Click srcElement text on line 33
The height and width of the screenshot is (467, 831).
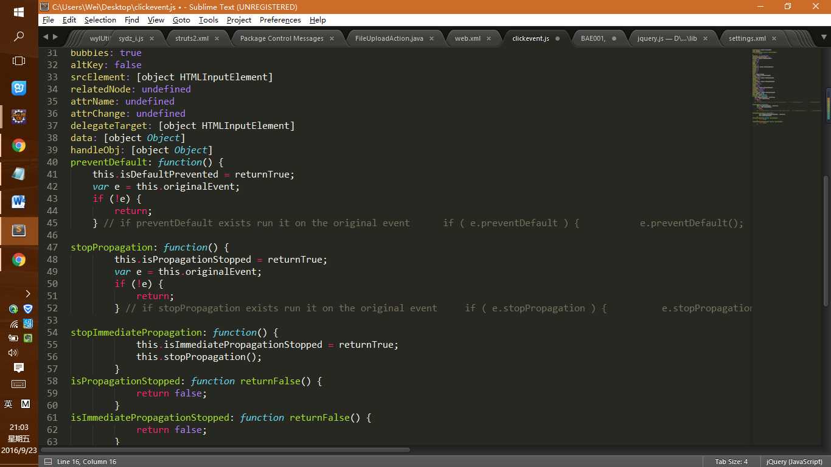coord(98,77)
